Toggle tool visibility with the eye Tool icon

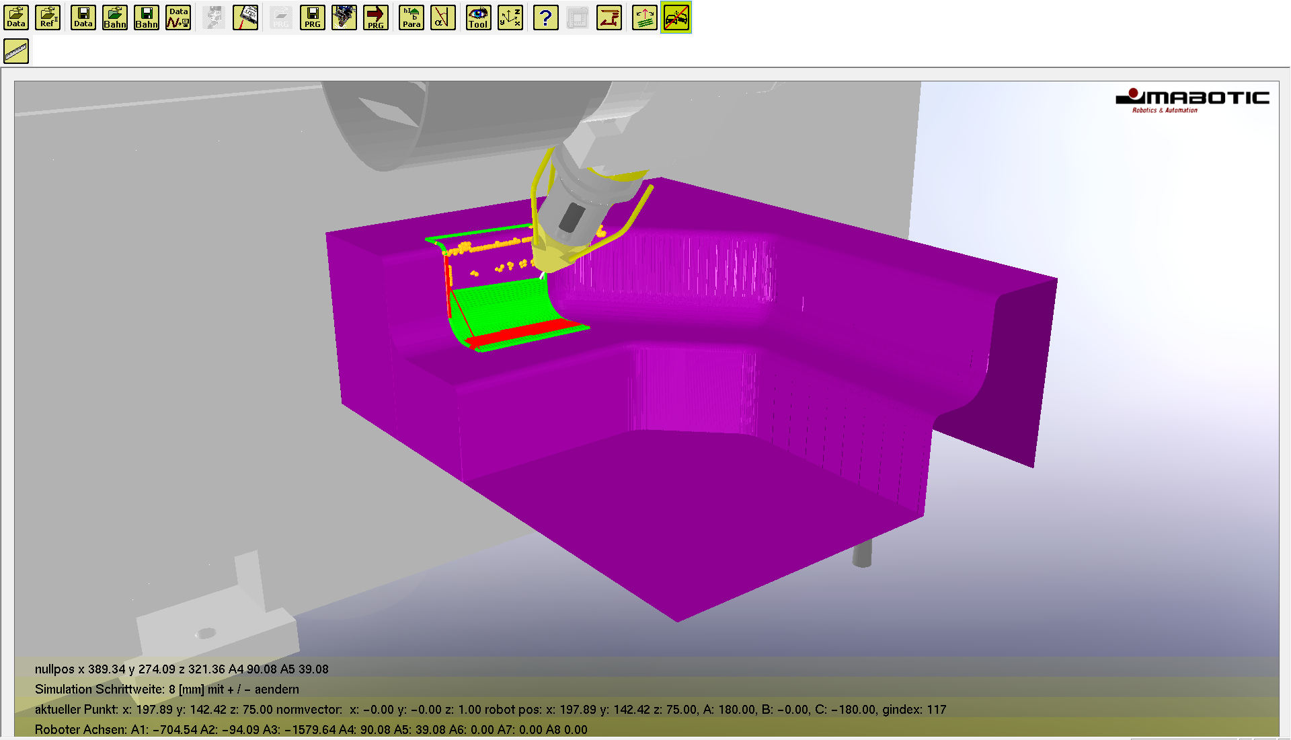click(x=479, y=17)
